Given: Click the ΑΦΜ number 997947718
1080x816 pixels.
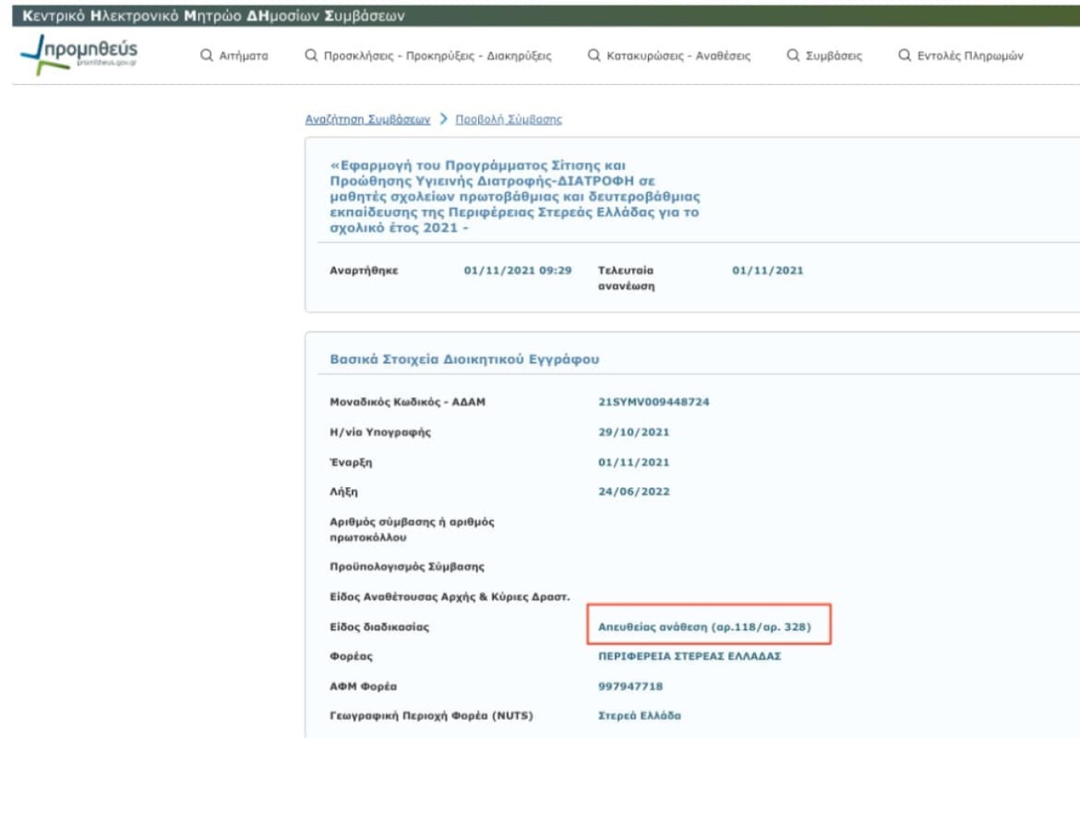Looking at the screenshot, I should coord(631,686).
